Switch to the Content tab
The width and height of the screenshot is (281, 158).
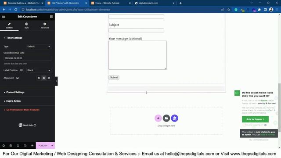pyautogui.click(x=9, y=25)
